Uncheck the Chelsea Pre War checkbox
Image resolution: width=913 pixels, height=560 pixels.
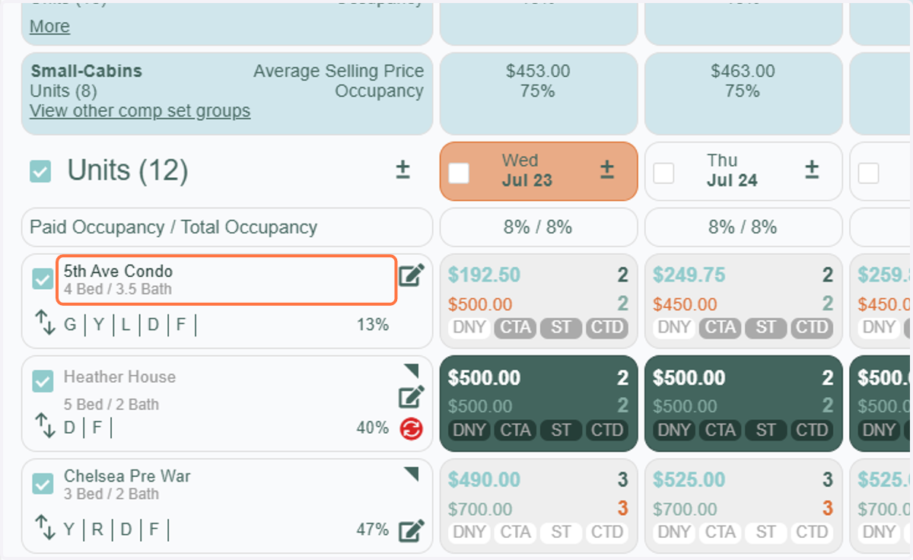pos(43,483)
